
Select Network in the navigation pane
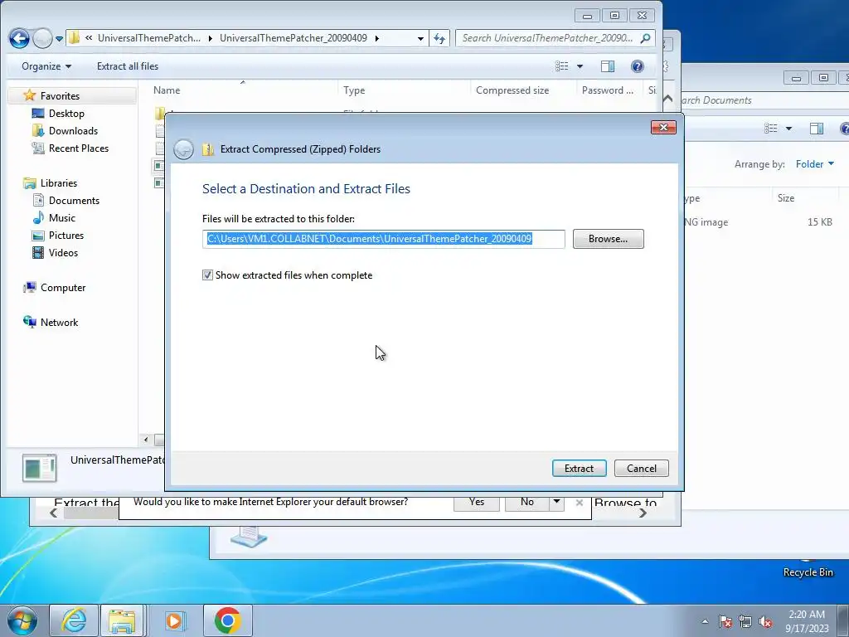click(59, 323)
